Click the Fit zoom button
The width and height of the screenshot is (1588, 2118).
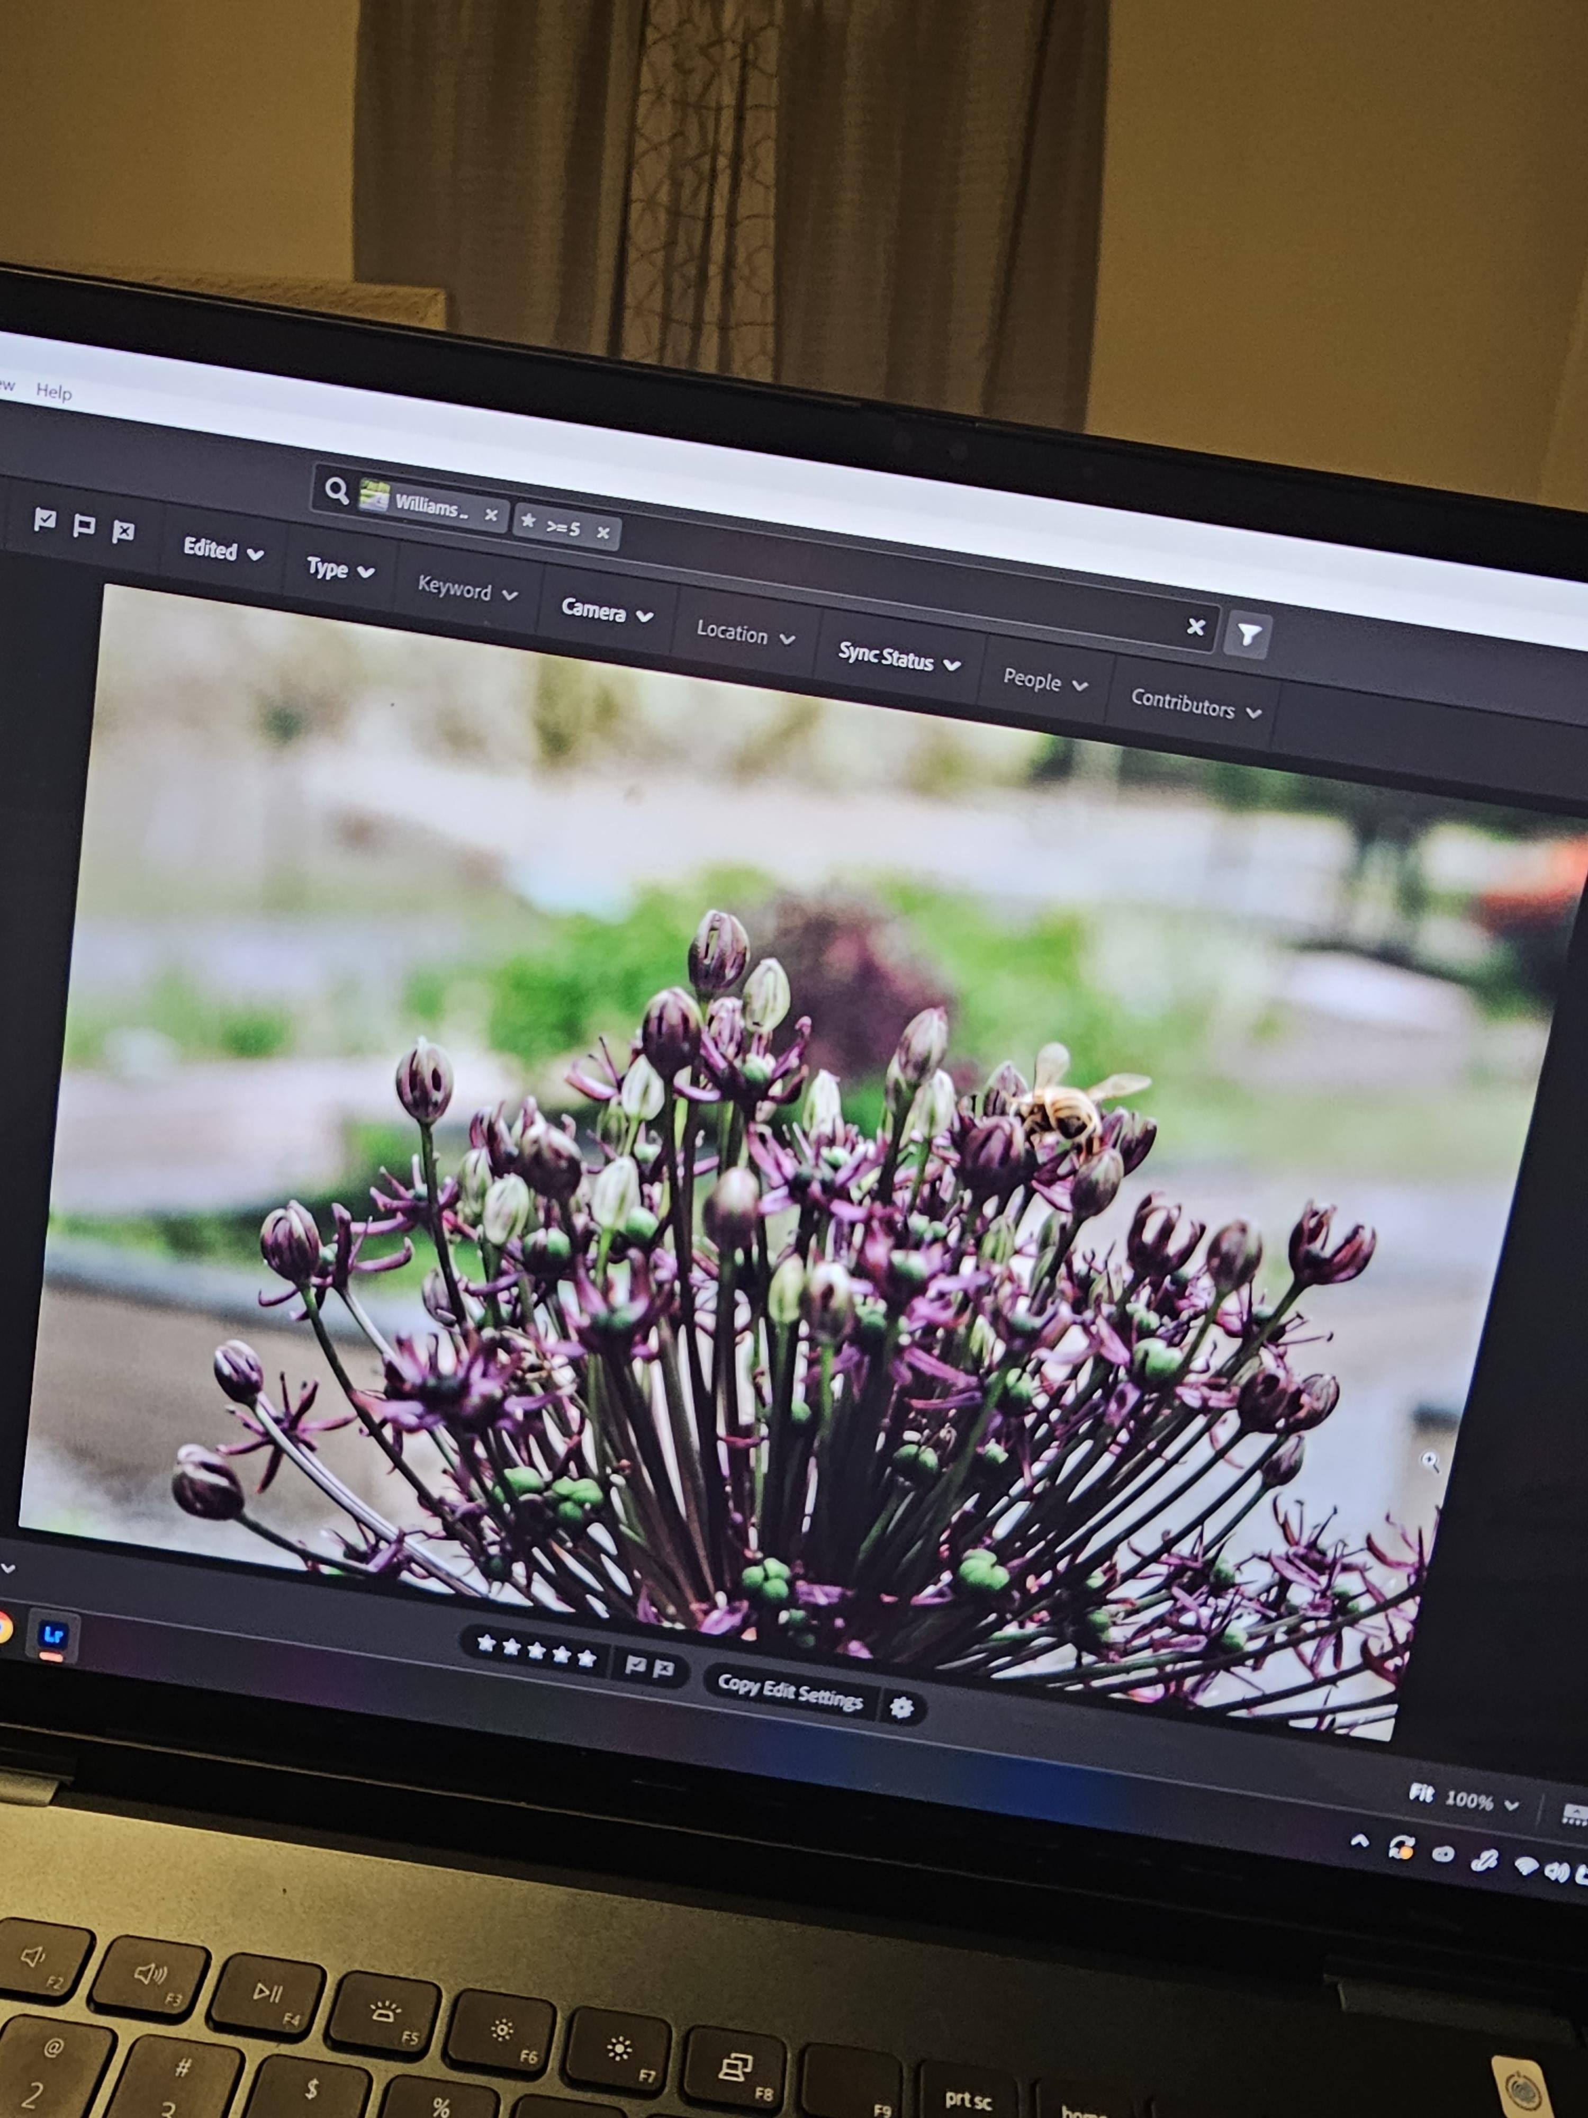click(x=1421, y=1792)
